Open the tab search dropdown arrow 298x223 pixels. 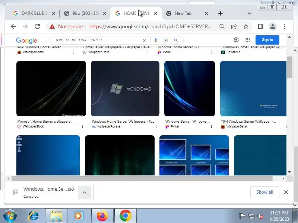(x=249, y=13)
